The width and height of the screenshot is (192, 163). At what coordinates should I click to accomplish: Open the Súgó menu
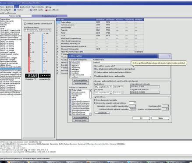tap(48, 7)
